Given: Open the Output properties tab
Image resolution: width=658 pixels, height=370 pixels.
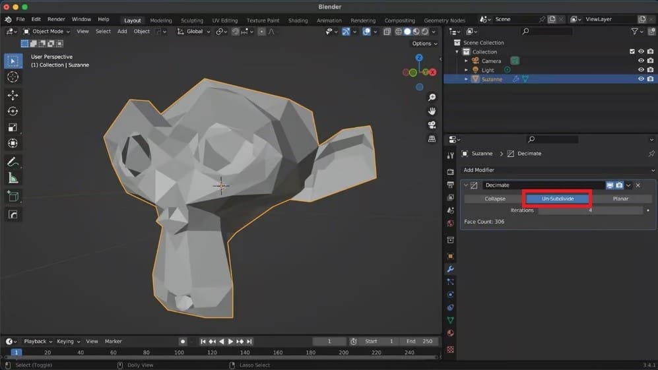Looking at the screenshot, I should point(450,185).
